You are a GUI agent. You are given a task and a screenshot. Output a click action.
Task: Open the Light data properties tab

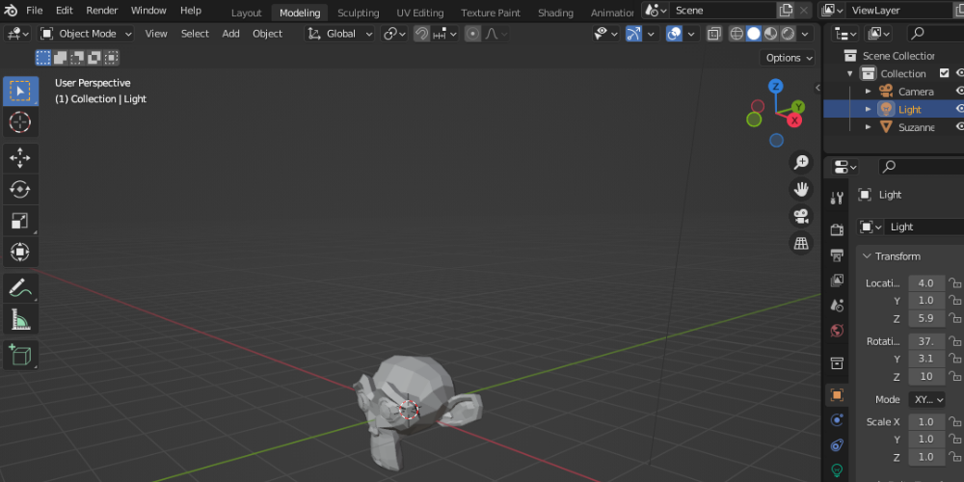[x=837, y=470]
